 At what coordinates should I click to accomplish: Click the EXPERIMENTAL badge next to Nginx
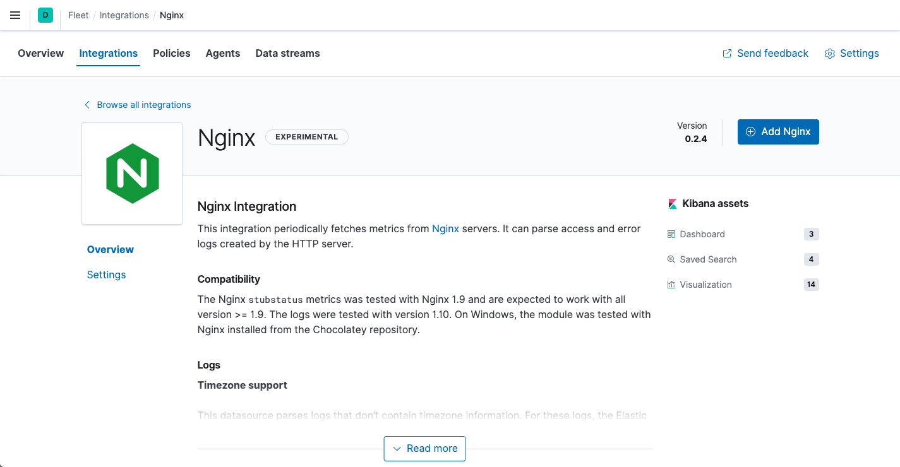307,136
